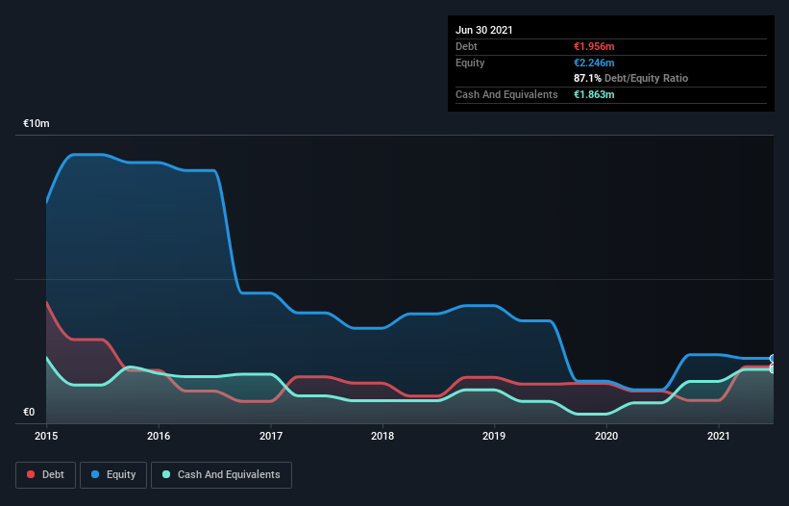Click the 87.1% Debt/Equity Ratio text
789x506 pixels.
[631, 79]
